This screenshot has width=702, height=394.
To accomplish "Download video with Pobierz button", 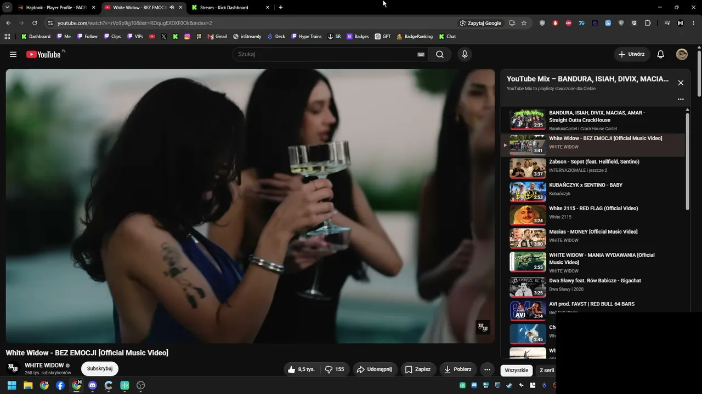I will click(x=458, y=369).
